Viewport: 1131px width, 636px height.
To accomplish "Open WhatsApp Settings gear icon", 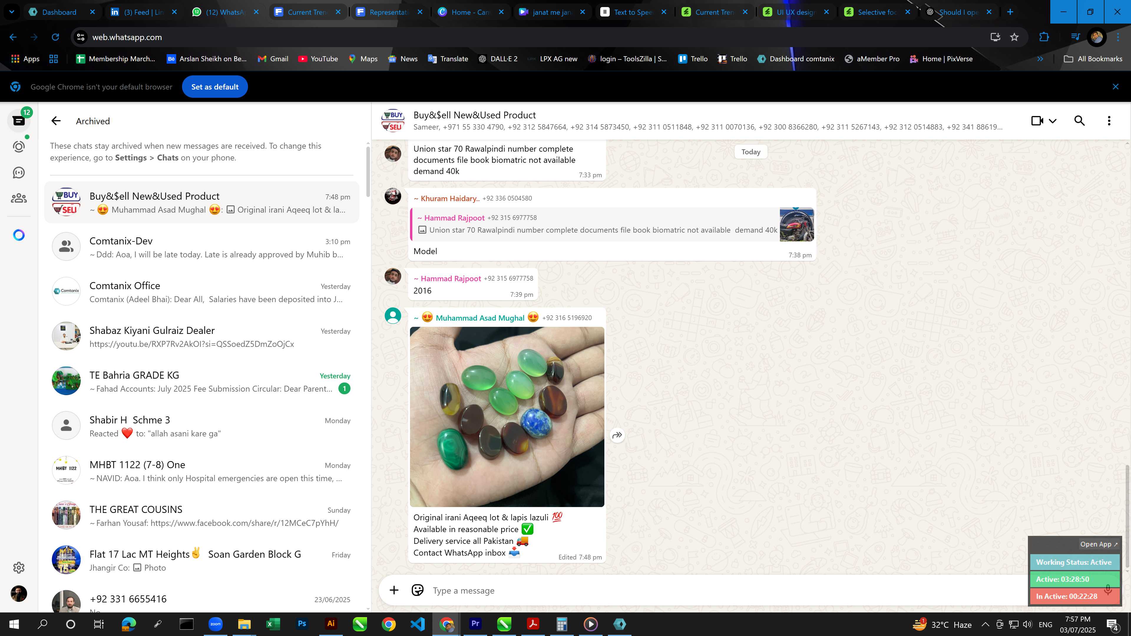I will [x=19, y=567].
